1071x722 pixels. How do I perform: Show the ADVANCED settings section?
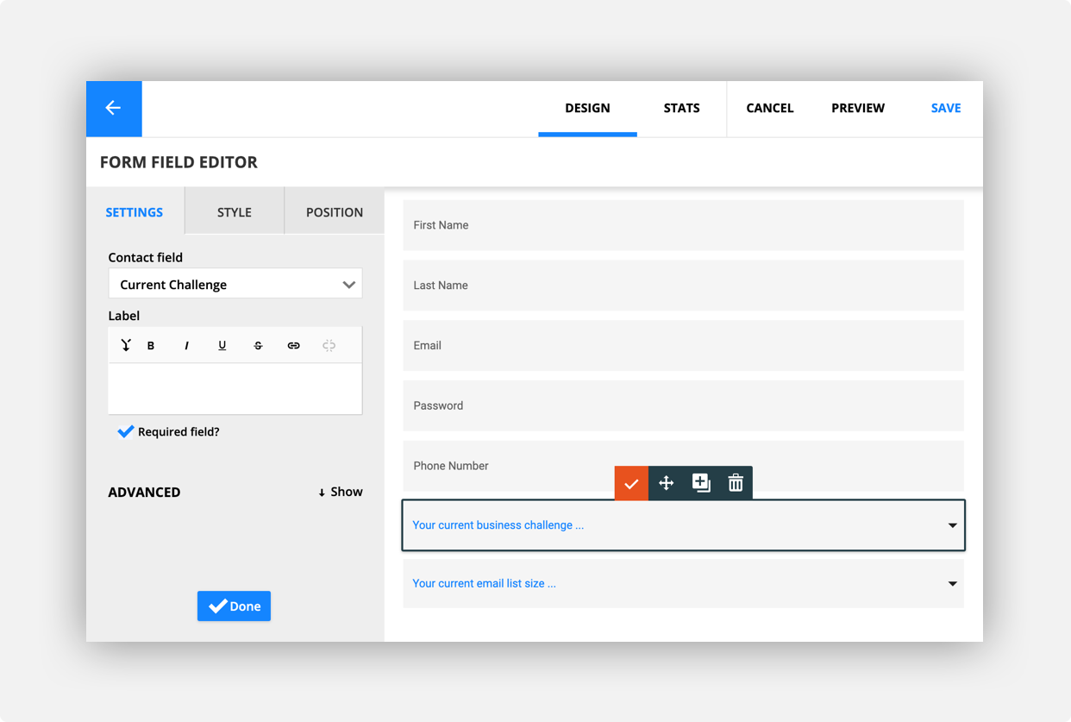[x=340, y=492]
